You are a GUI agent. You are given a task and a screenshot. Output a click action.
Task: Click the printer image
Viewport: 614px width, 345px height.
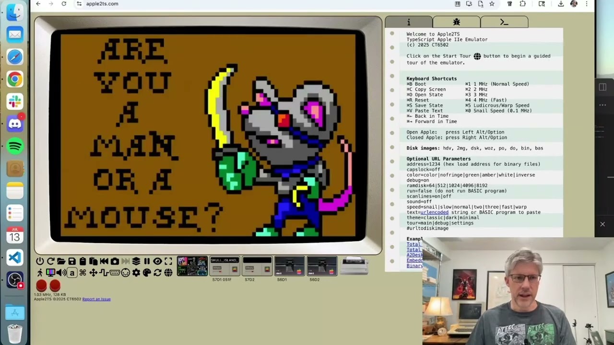(x=354, y=265)
